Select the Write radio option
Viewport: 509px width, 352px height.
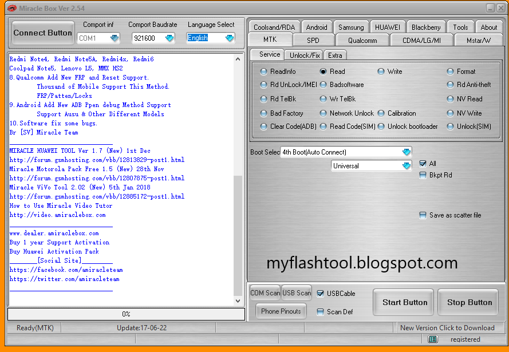390,72
